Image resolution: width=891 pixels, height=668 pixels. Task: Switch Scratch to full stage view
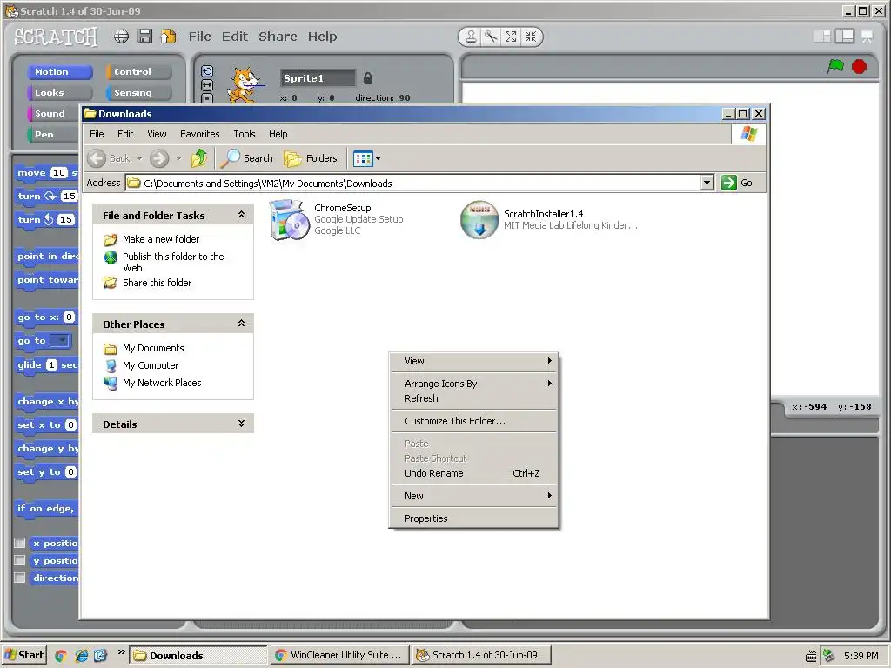844,37
